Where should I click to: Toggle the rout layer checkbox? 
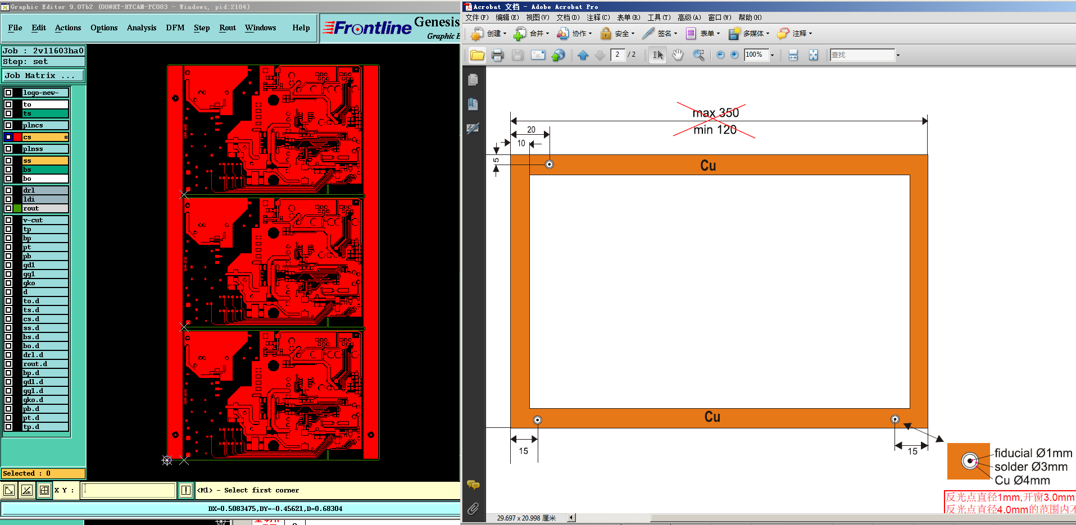click(x=8, y=208)
